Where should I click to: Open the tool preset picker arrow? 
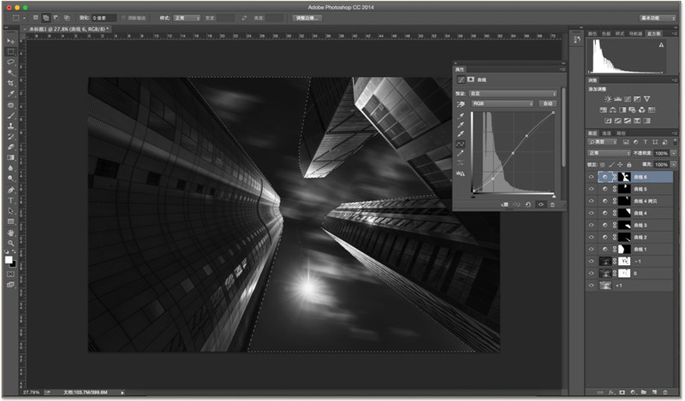[24, 18]
